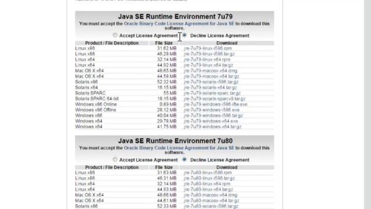The width and height of the screenshot is (371, 209).
Task: Click the 55 MB file size cell
Action: 170,93
